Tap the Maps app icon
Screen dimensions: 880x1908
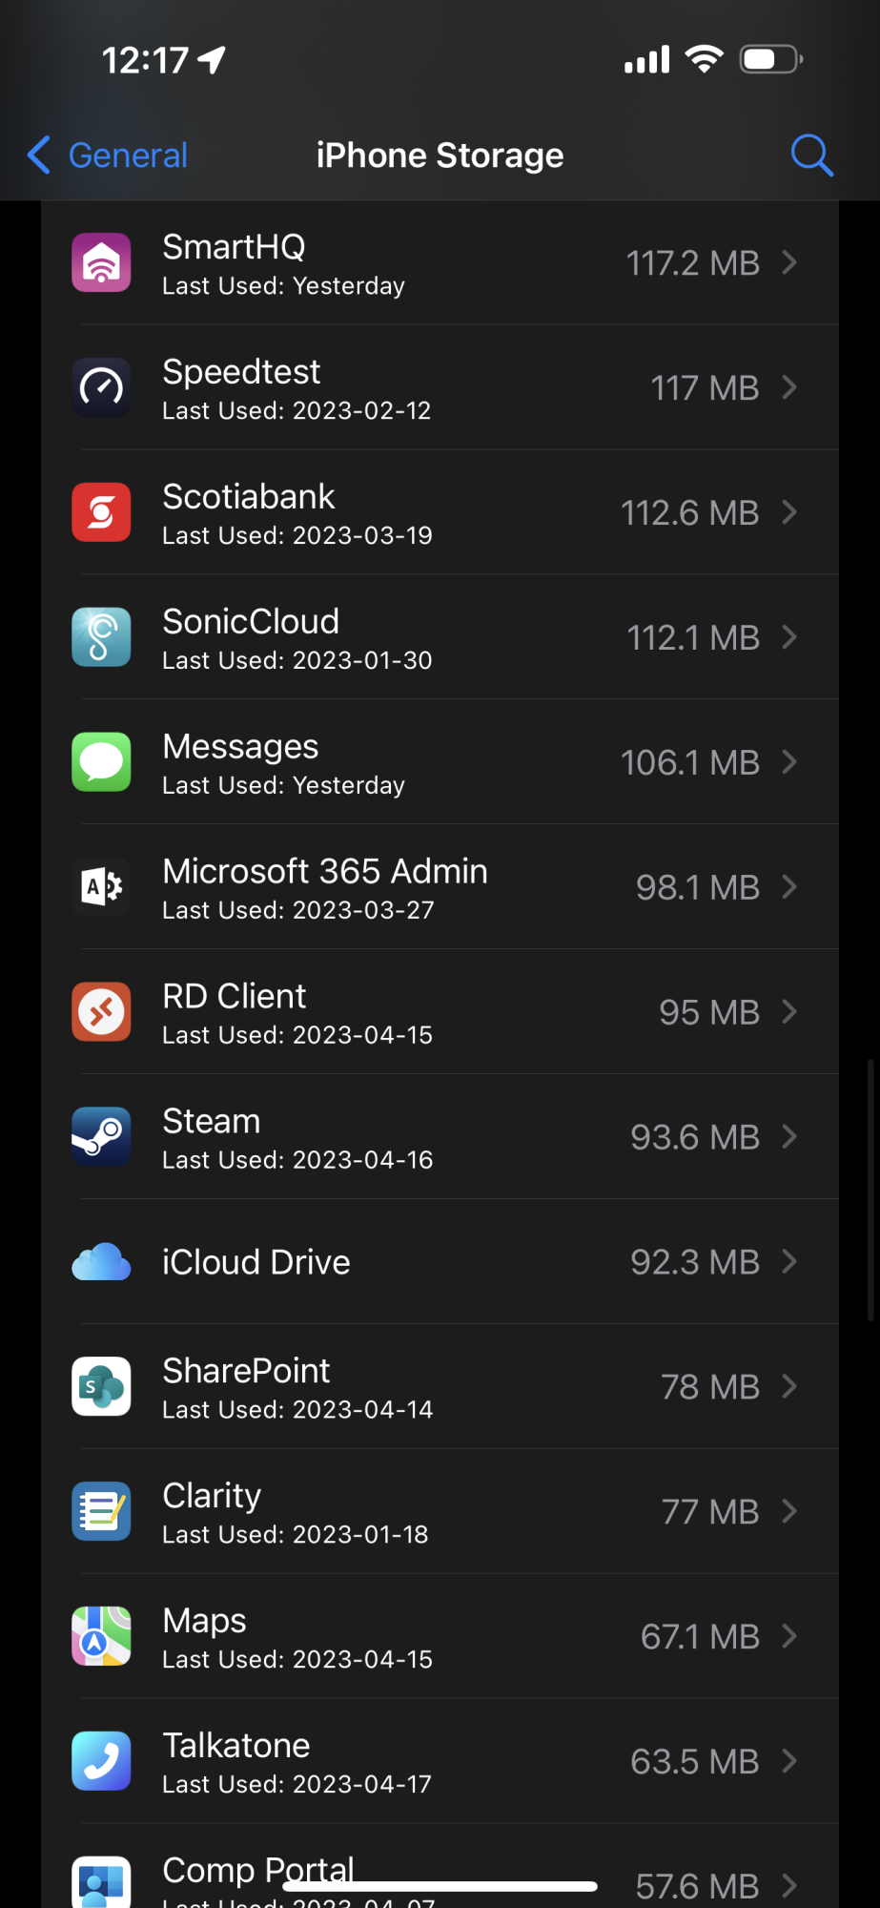101,1636
